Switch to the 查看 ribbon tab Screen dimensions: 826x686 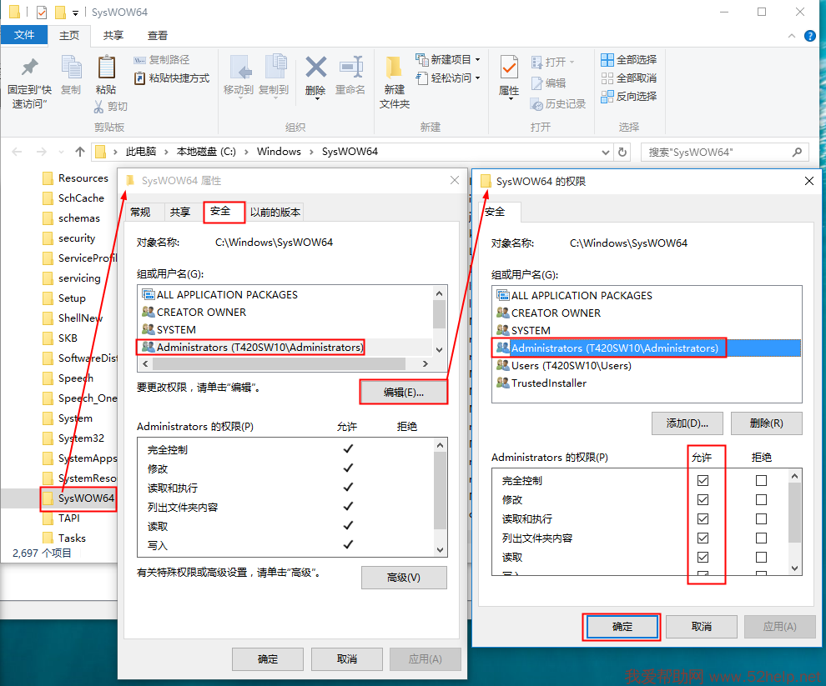[x=157, y=35]
